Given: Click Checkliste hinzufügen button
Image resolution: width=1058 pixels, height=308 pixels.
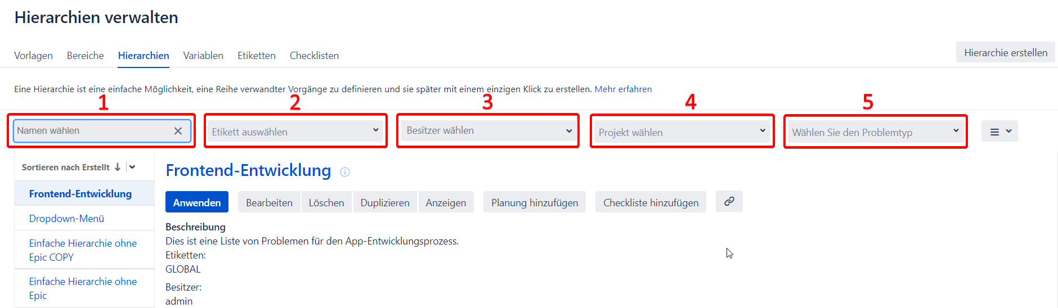Looking at the screenshot, I should pyautogui.click(x=651, y=202).
